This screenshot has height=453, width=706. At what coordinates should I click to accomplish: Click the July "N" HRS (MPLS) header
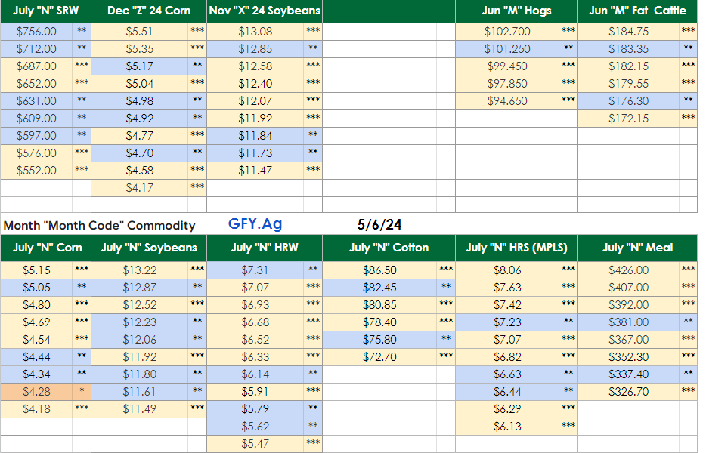(x=516, y=248)
